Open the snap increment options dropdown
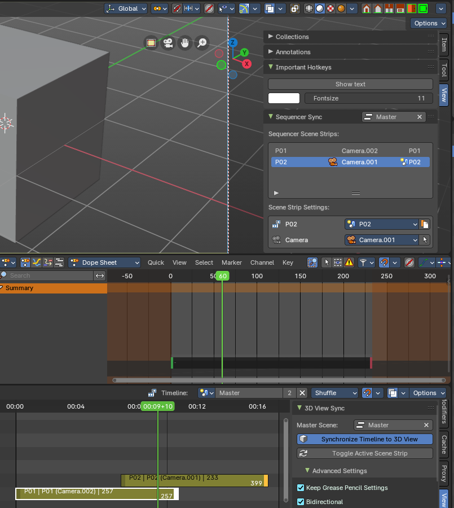 point(191,8)
